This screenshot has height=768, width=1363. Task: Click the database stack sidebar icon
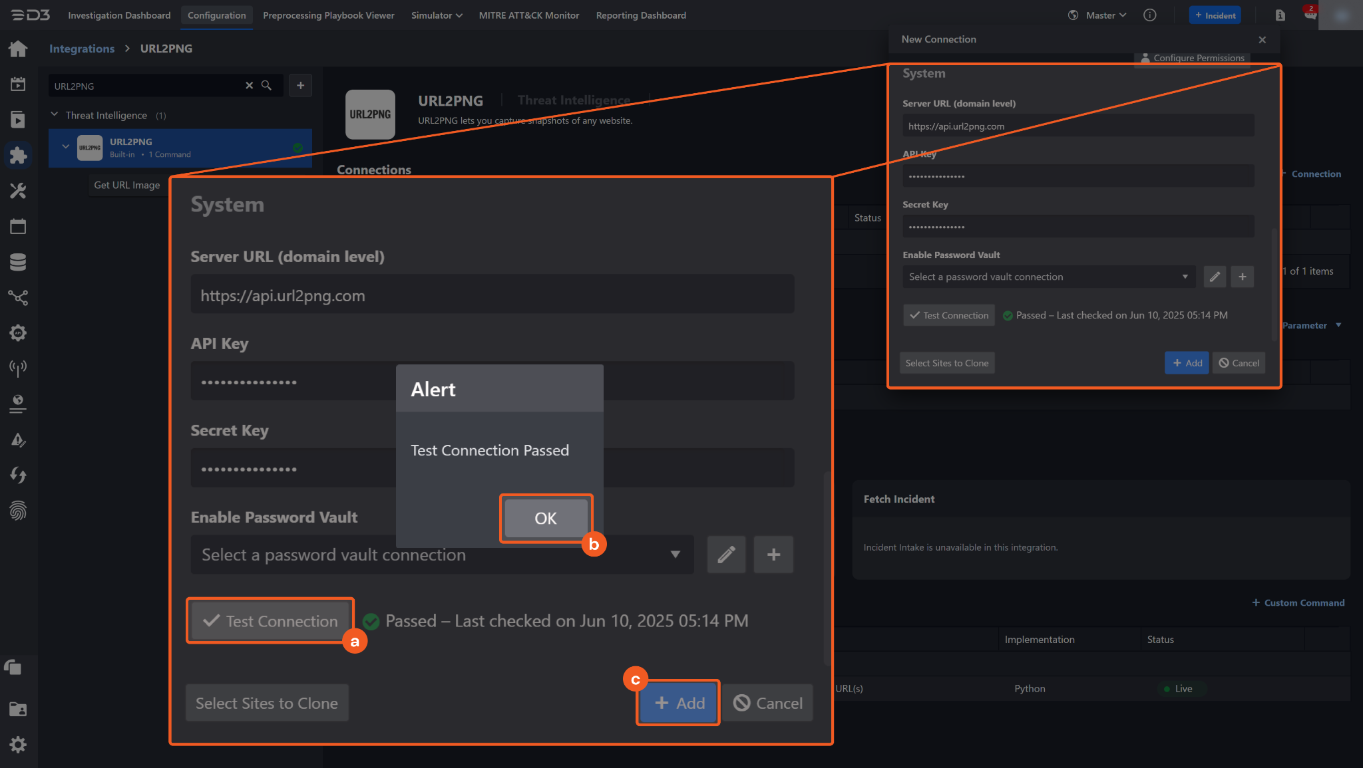tap(18, 262)
